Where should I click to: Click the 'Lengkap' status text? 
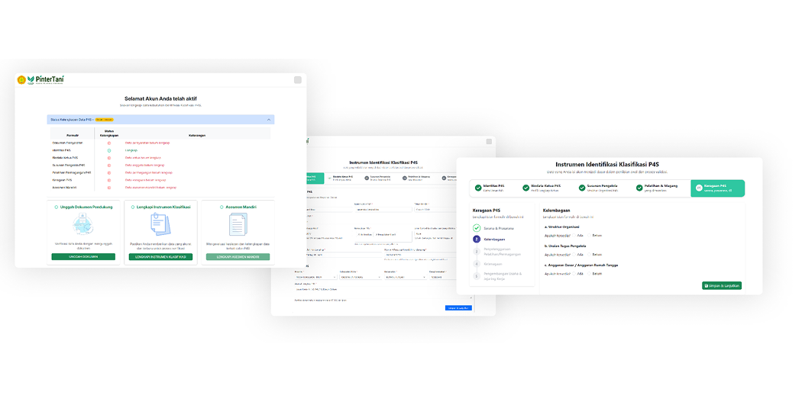pyautogui.click(x=131, y=151)
